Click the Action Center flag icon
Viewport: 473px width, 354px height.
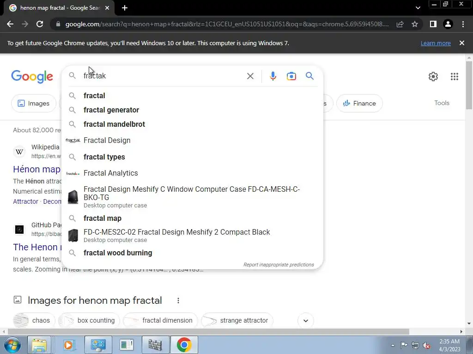(x=404, y=345)
